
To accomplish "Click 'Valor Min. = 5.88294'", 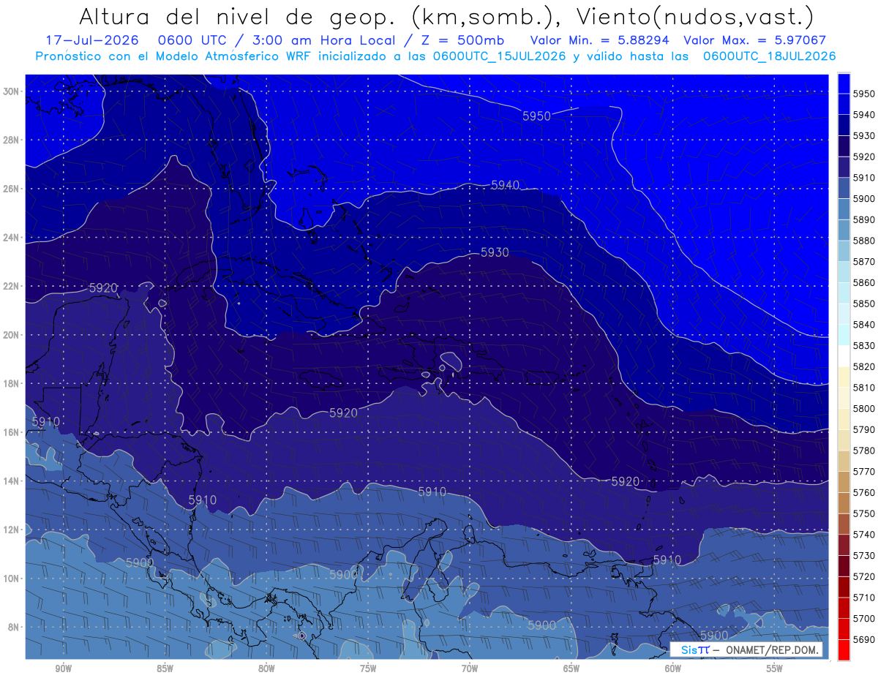I will pyautogui.click(x=601, y=40).
